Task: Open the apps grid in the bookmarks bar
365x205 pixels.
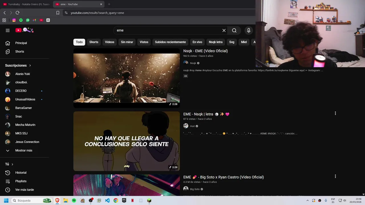Action: (x=4, y=20)
